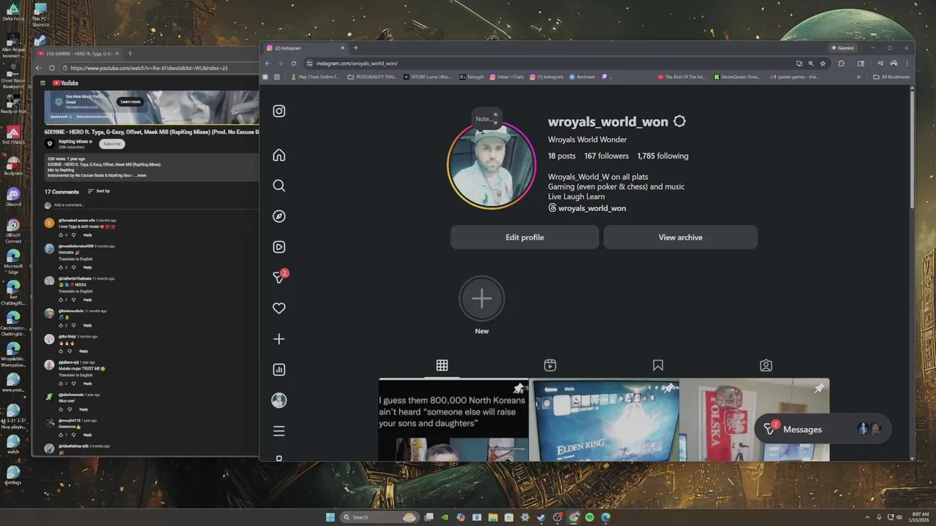Show hidden system tray icons chevron
This screenshot has width=936, height=526.
point(868,517)
